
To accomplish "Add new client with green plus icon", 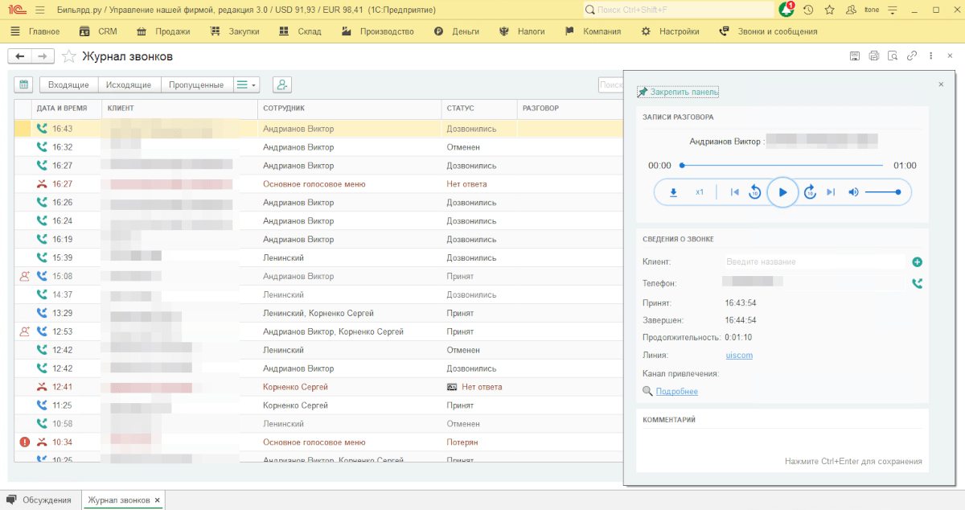I will pos(918,262).
